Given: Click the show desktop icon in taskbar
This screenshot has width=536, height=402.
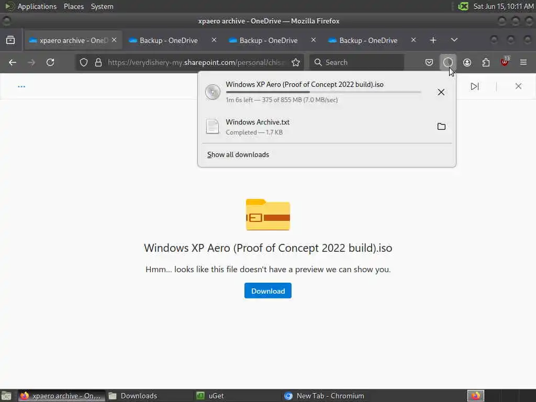Looking at the screenshot, I should coord(6,396).
